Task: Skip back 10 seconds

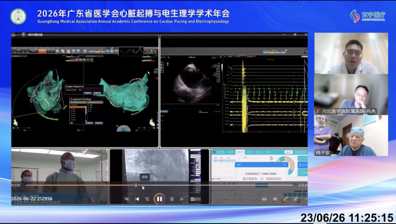Action: pos(147,199)
